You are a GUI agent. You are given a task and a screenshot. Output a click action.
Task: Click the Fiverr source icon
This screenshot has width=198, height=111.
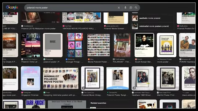[44, 92]
